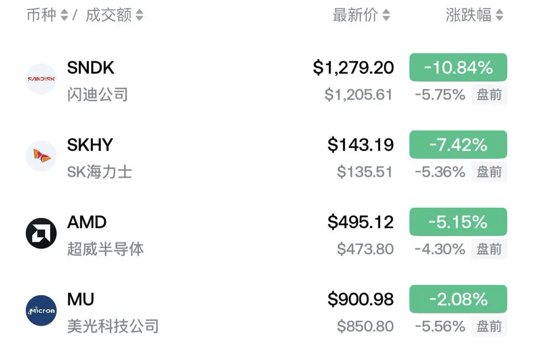Tap SNDK 盘前 pre-market tag
Viewport: 533px width, 348px height.
pos(489,95)
